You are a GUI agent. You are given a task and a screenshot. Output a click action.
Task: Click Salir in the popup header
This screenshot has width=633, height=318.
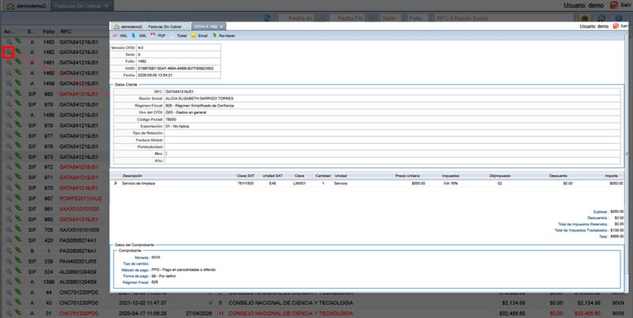point(621,26)
